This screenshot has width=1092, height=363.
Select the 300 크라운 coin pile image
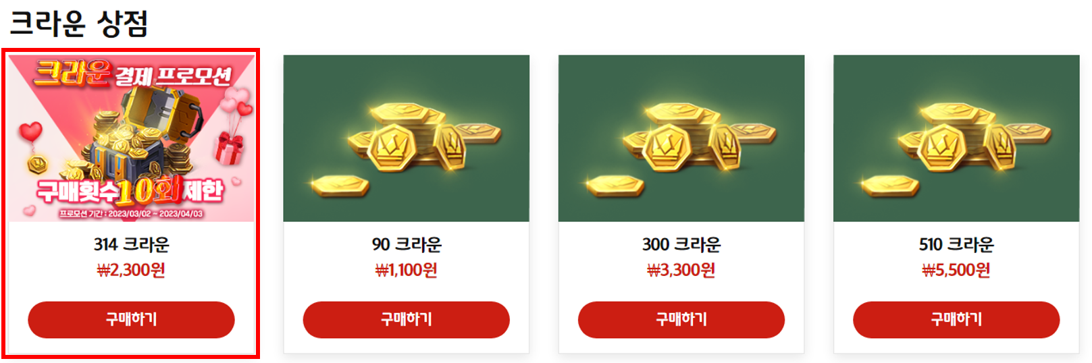681,138
